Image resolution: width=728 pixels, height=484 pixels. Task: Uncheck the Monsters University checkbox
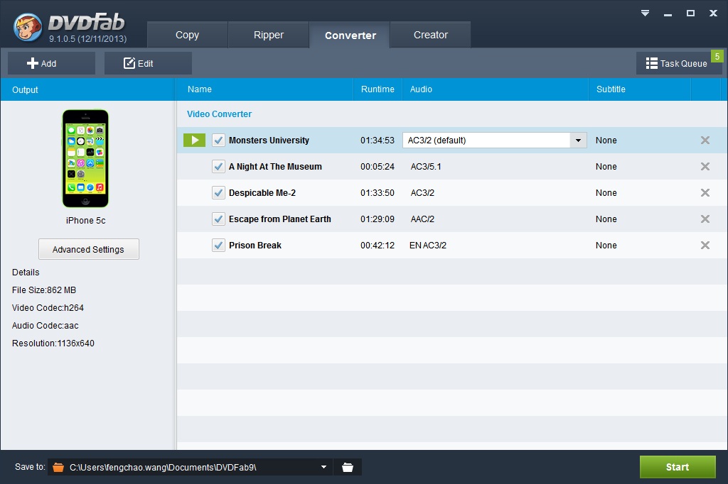coord(218,140)
